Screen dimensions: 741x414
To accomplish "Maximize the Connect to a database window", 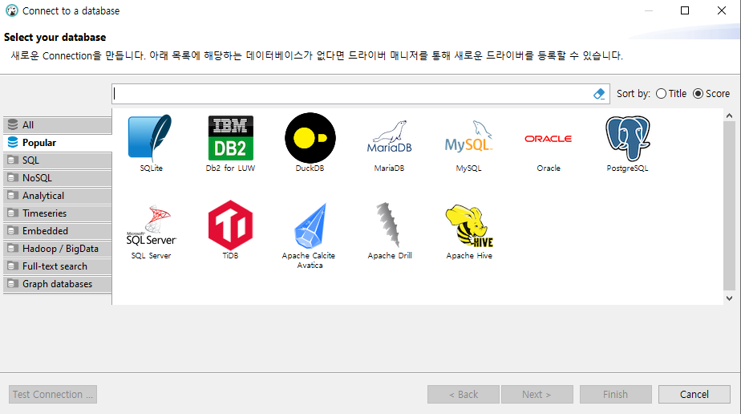I will (685, 10).
